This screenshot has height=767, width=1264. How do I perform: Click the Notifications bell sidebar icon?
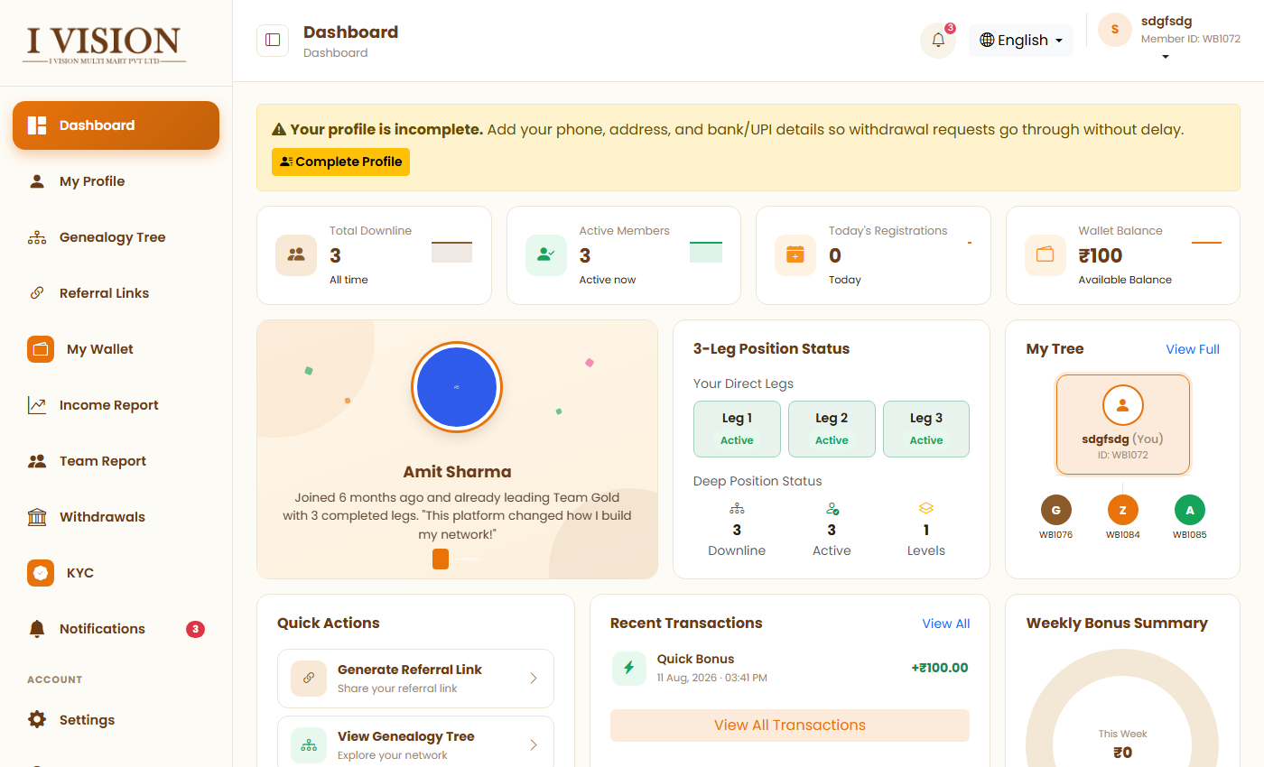pyautogui.click(x=37, y=629)
